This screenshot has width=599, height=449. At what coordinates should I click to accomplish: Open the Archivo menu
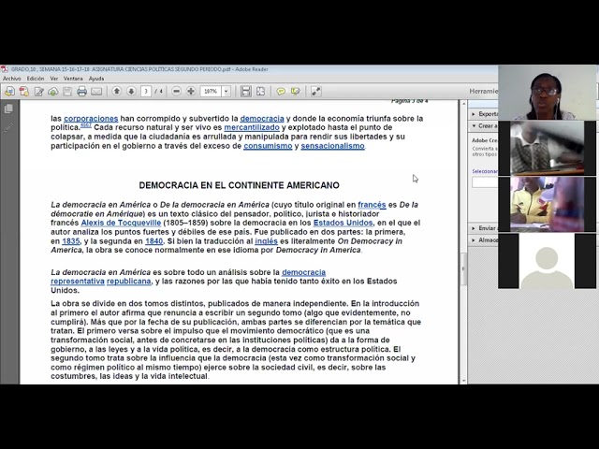point(12,79)
